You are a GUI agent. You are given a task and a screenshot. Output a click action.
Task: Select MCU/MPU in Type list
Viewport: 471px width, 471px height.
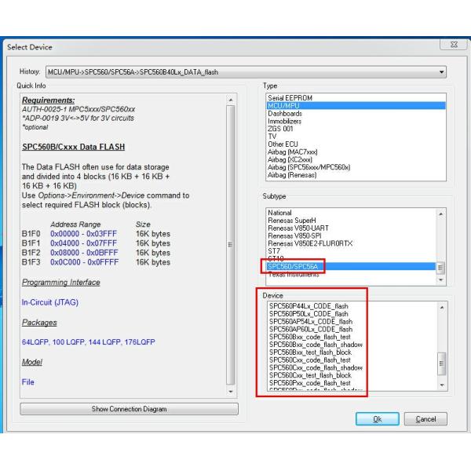pos(356,106)
